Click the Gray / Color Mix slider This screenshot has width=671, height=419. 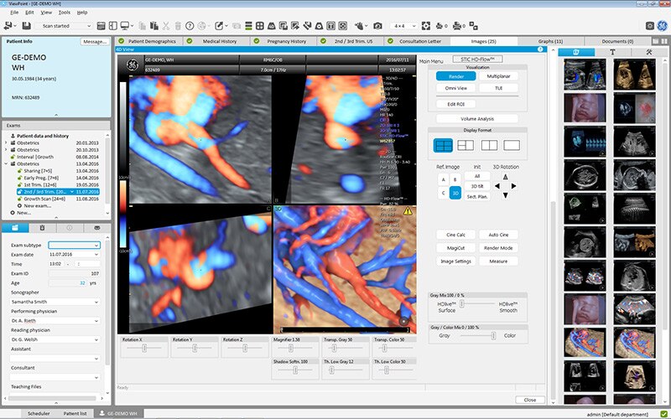[477, 336]
